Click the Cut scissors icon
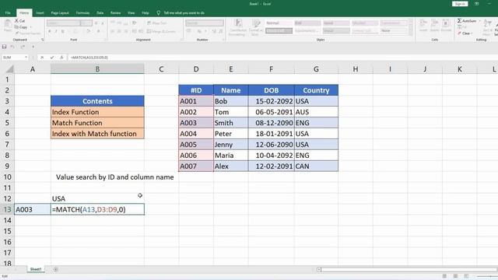The image size is (498, 280). point(16,21)
